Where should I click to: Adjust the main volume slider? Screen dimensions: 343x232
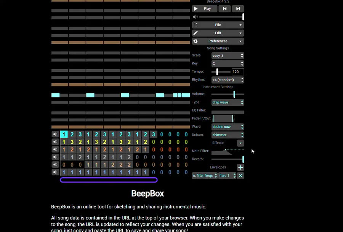point(221,17)
